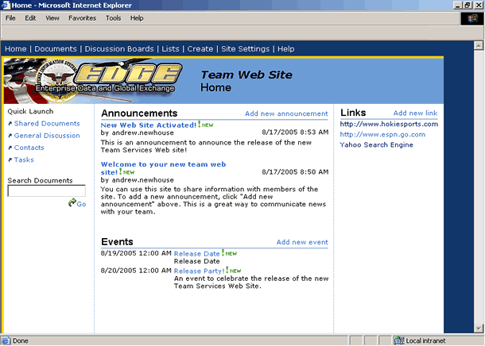This screenshot has width=485, height=346.
Task: Click Add new announcement
Action: coord(286,113)
